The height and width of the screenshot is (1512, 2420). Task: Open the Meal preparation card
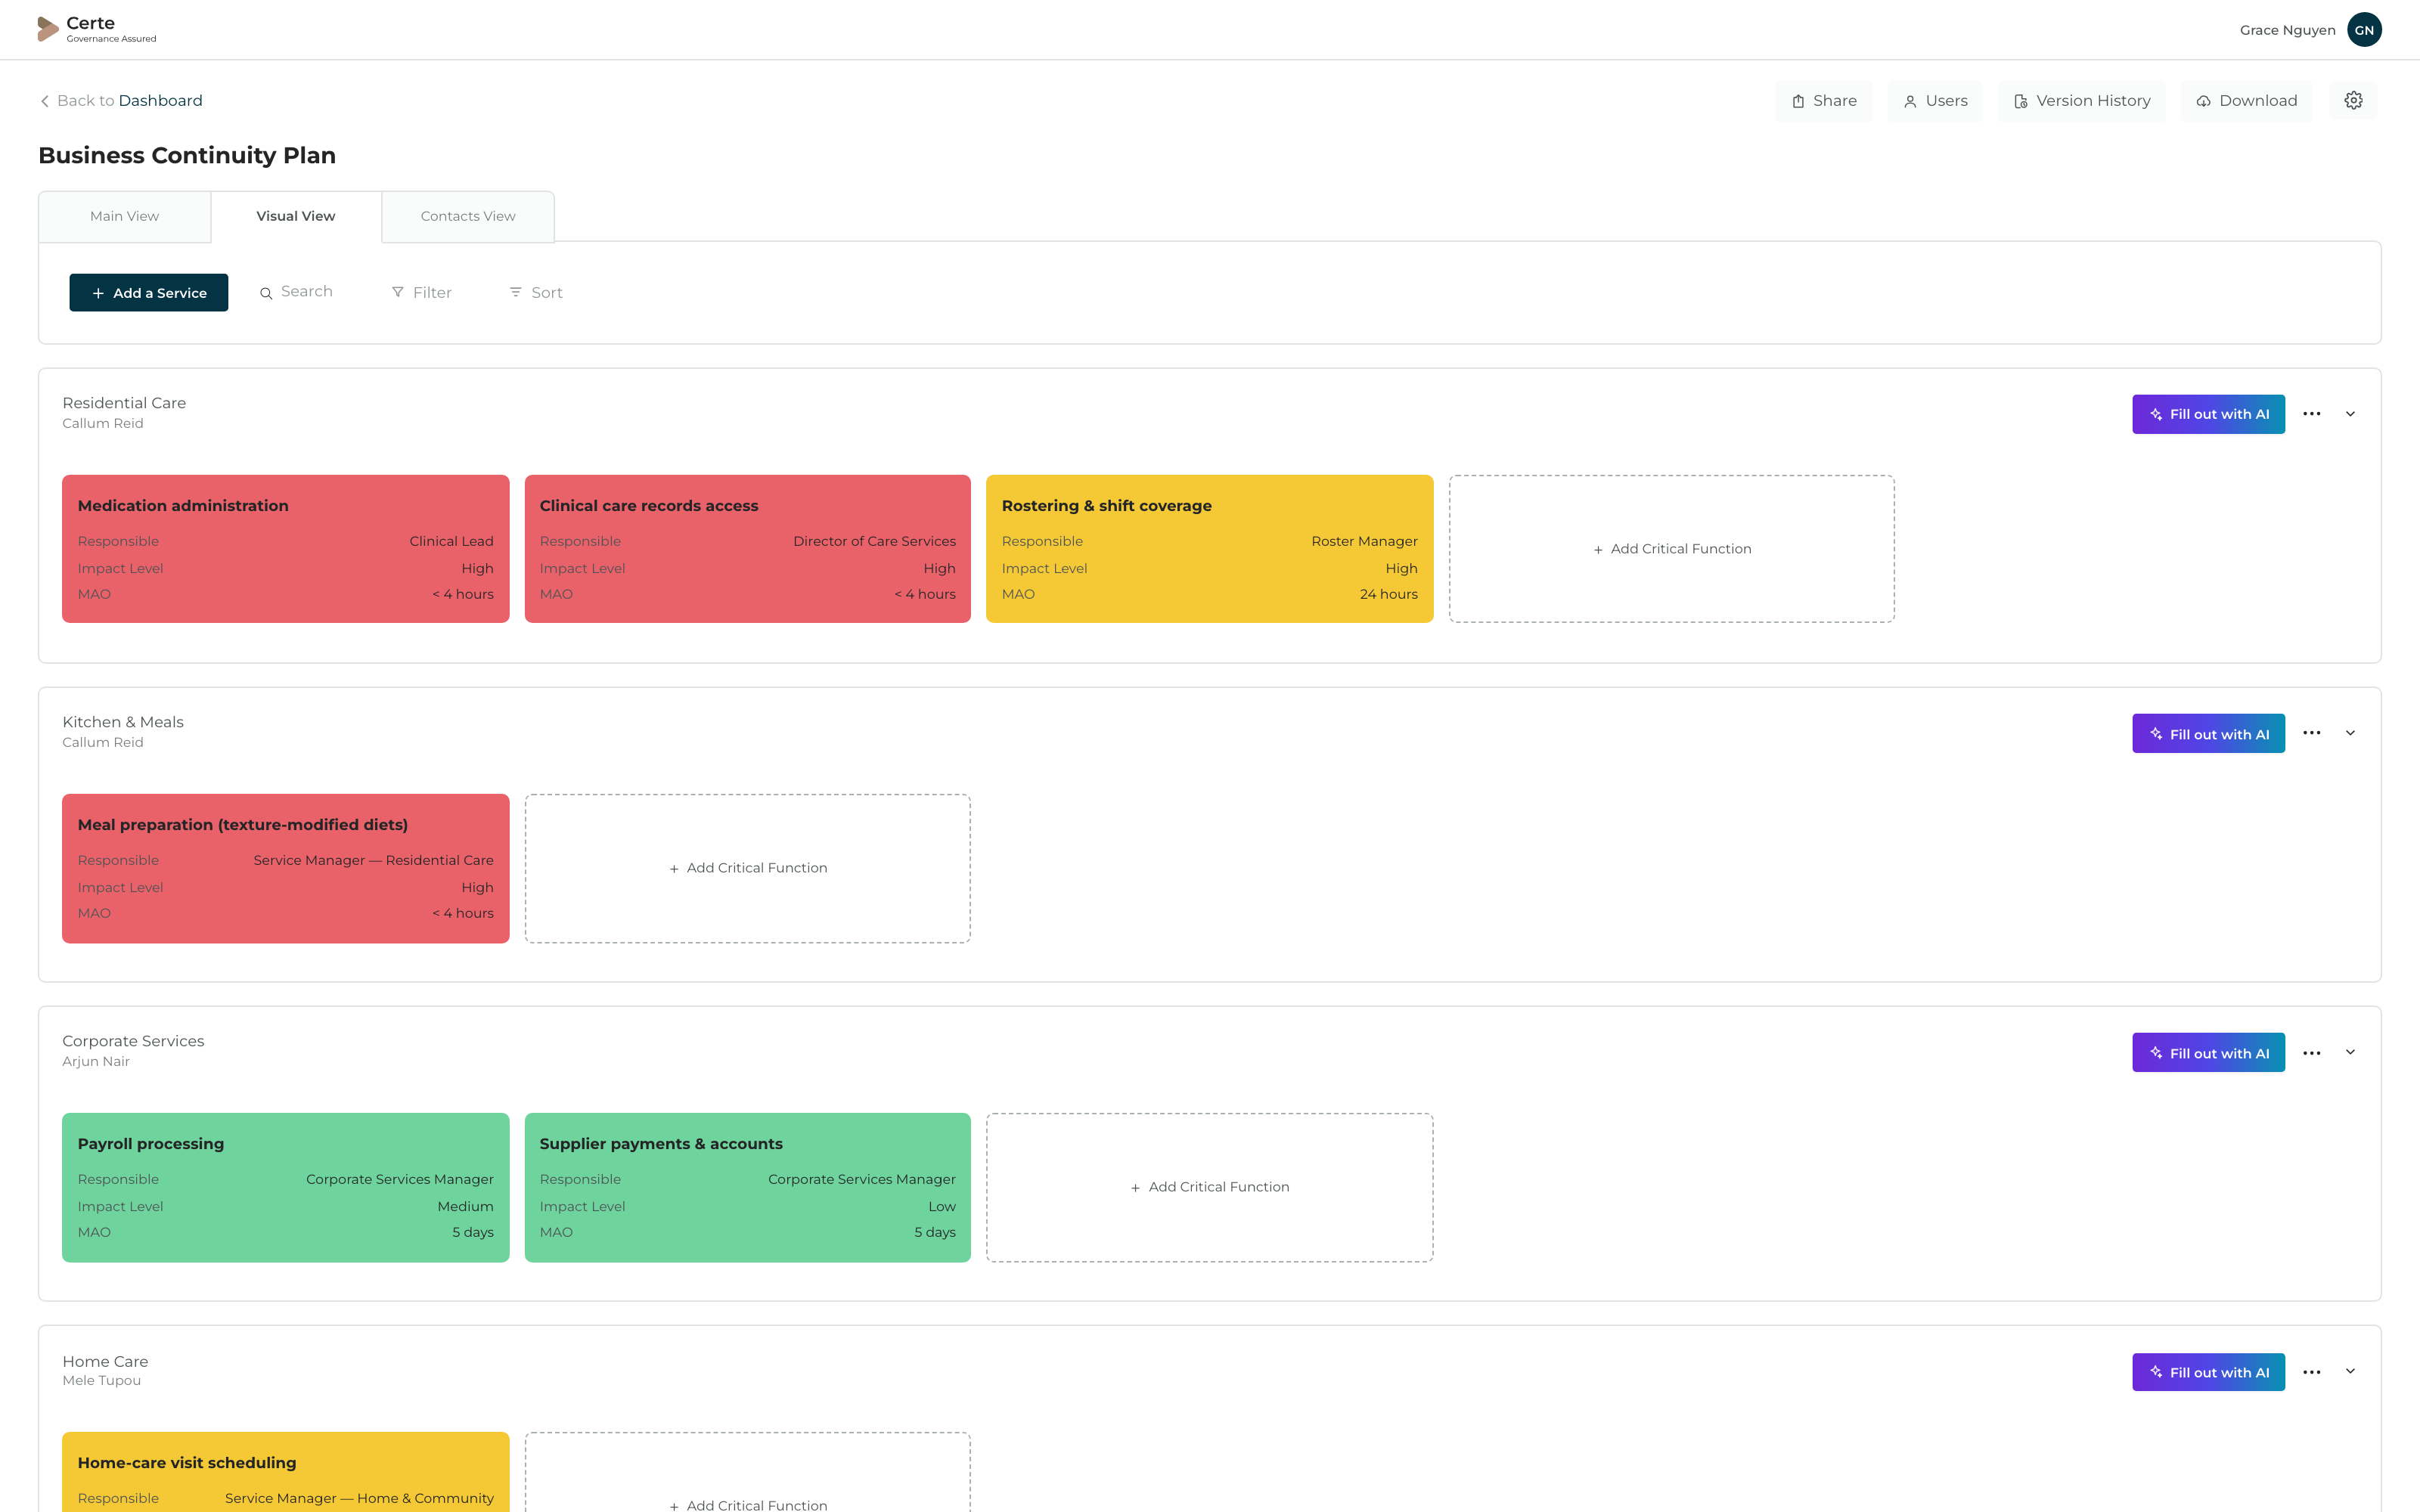[286, 868]
